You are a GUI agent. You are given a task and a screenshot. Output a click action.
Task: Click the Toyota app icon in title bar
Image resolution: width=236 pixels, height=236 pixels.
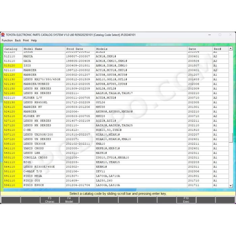coord(3,35)
